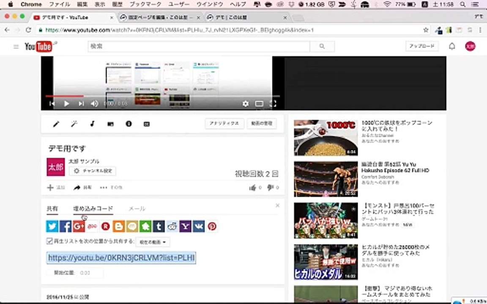Open the Yu Yu Hakusho Episode 62 thumbnail
This screenshot has width=487, height=304.
(326, 179)
